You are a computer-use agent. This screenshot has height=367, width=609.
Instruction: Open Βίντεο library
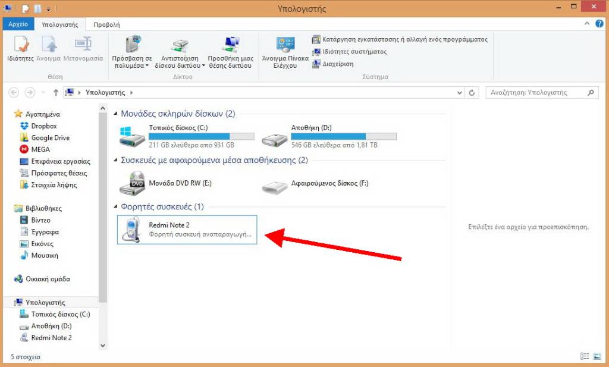[x=35, y=220]
